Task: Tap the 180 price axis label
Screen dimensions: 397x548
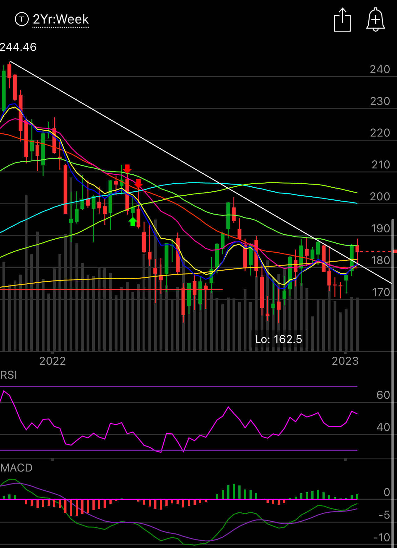Action: point(381,260)
